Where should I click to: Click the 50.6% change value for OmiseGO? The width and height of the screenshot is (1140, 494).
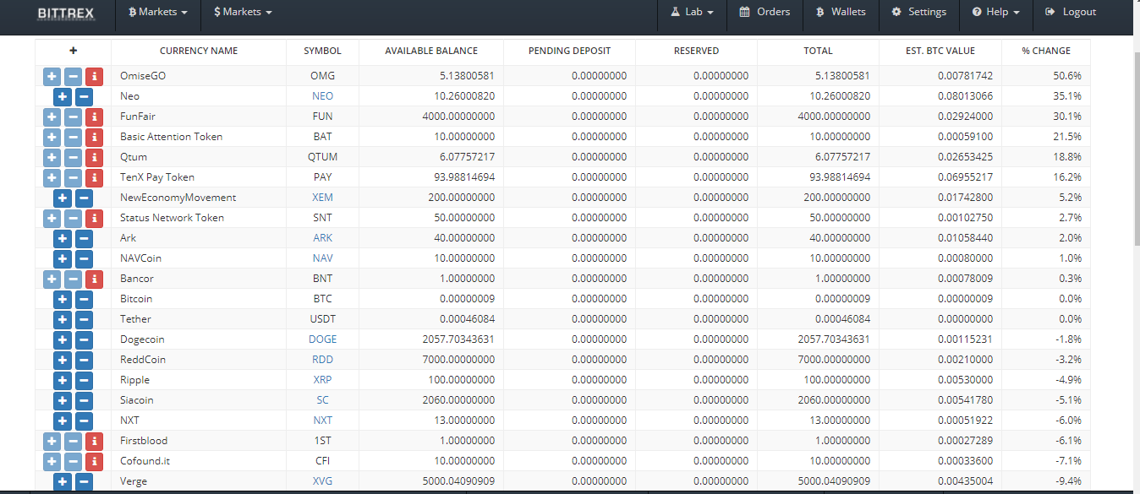[x=1067, y=76]
